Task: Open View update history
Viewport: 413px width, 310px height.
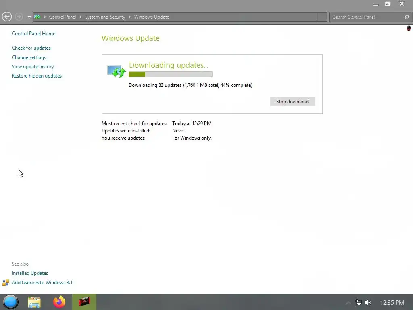Action: (33, 67)
